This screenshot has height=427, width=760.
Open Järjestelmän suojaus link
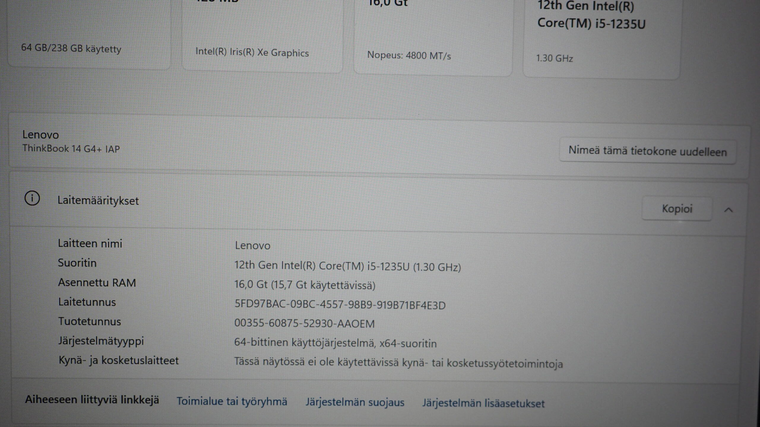(355, 402)
